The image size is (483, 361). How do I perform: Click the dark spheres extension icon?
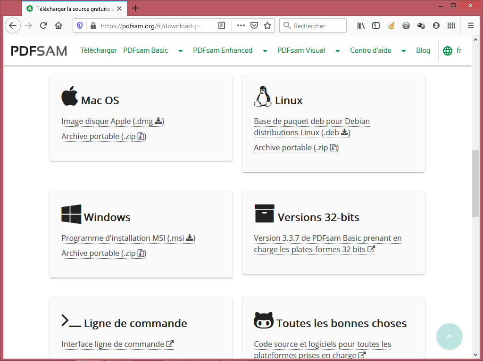pyautogui.click(x=421, y=25)
